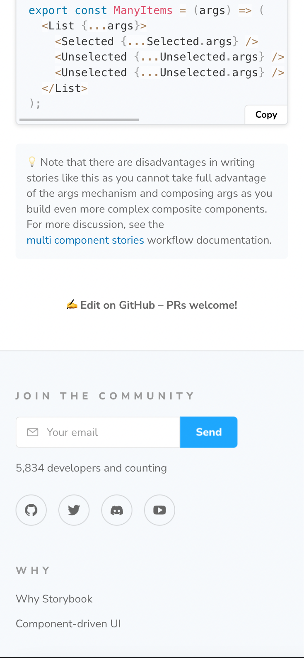Viewport: 304px width, 658px height.
Task: Visit the Component-driven UI link
Action: (68, 624)
